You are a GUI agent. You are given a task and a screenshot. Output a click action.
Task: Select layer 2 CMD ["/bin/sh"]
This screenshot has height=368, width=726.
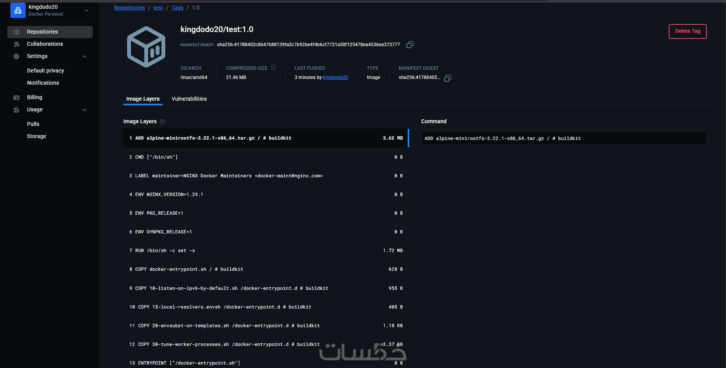[x=266, y=157]
